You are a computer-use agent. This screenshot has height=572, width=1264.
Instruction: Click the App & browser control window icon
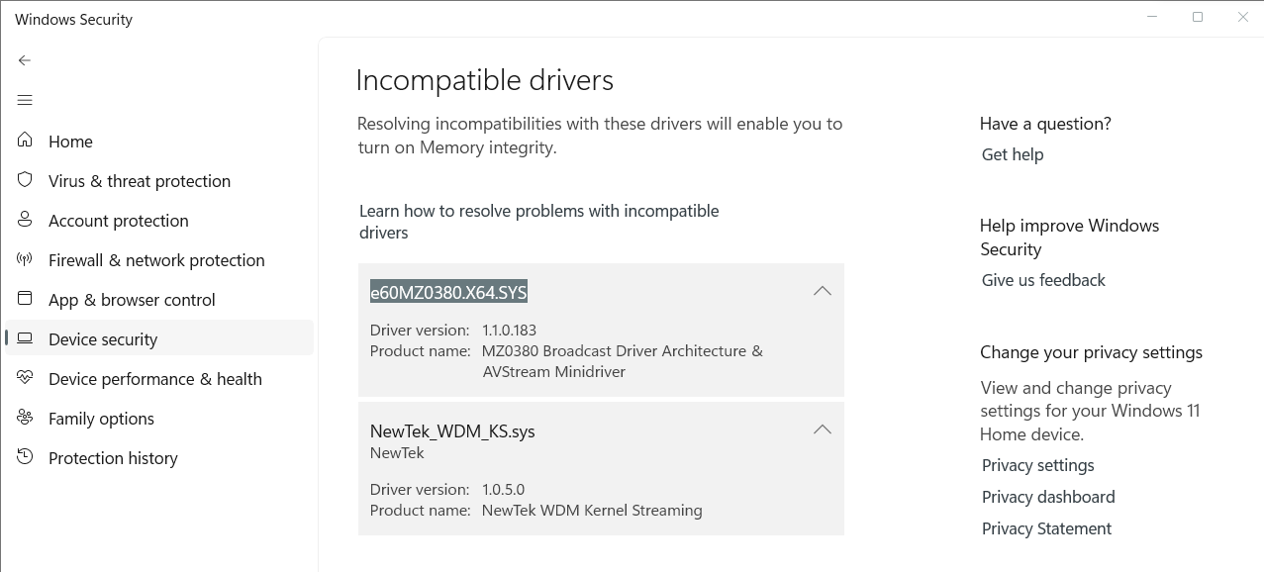25,299
